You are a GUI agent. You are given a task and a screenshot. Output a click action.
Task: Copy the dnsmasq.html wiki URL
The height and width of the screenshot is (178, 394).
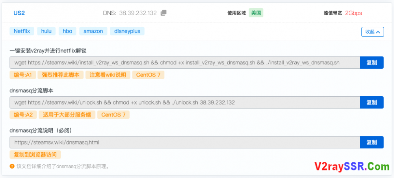[372, 142]
